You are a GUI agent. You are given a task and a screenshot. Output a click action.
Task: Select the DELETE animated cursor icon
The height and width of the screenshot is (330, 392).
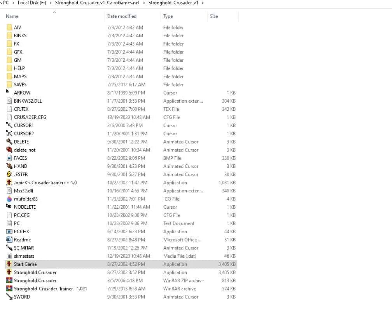click(9, 141)
